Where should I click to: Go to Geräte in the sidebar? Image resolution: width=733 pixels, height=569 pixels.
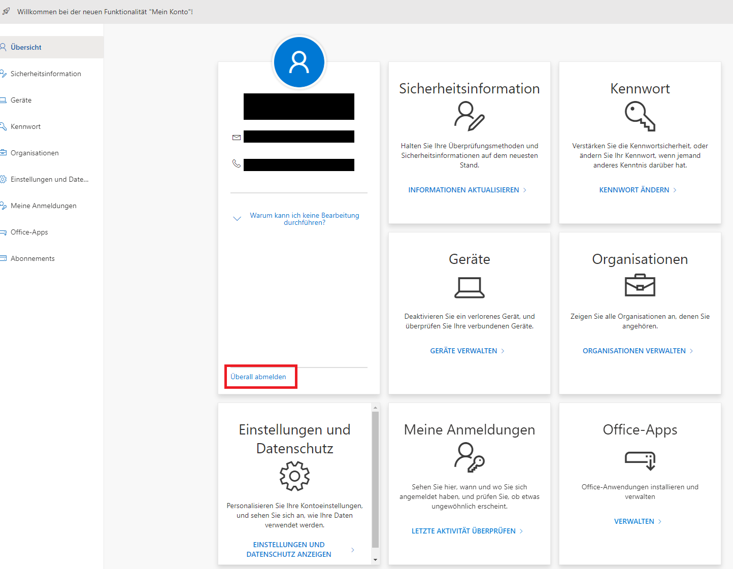(52, 100)
